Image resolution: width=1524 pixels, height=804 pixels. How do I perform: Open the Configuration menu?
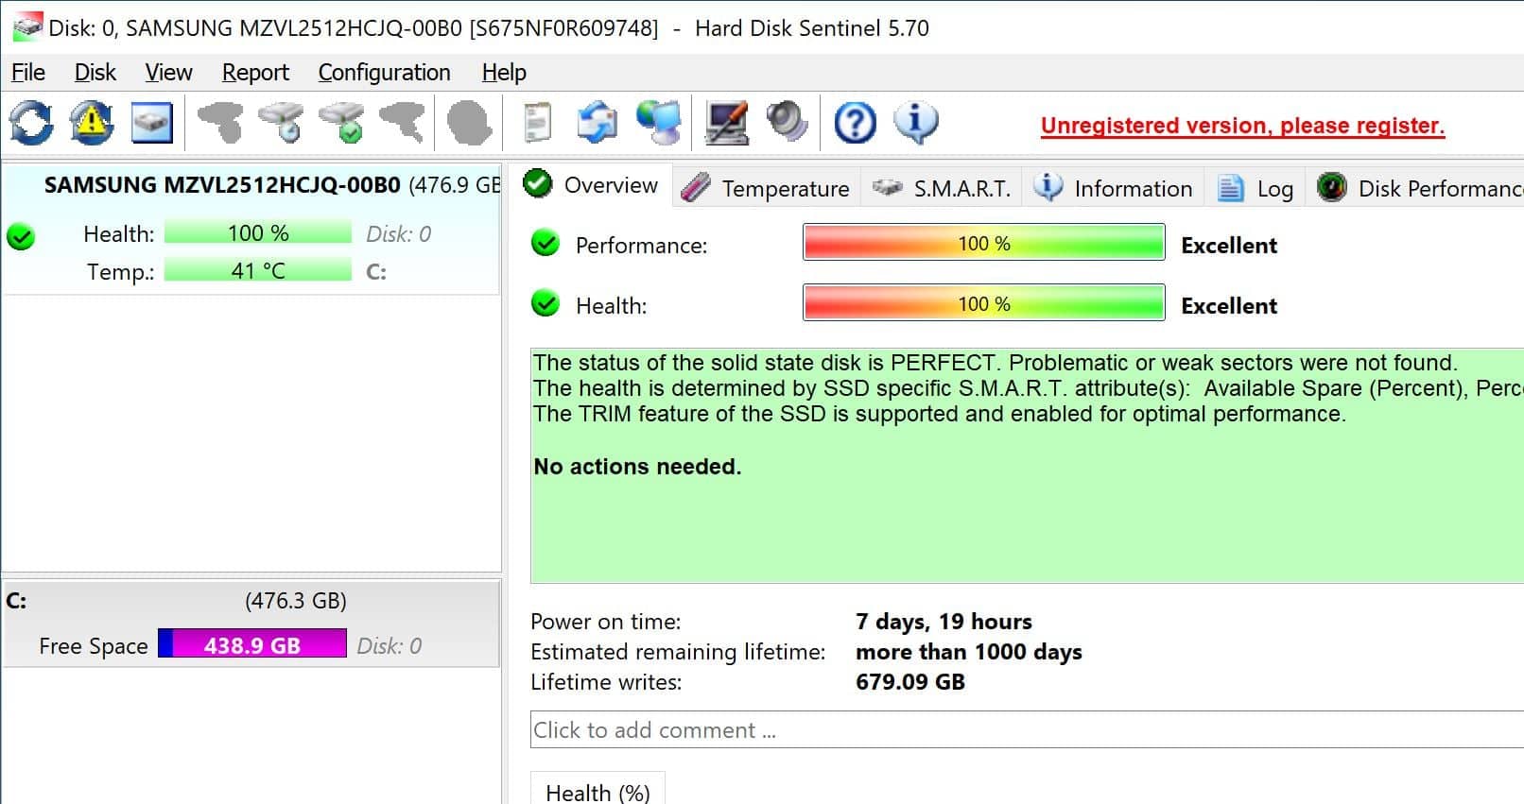point(384,73)
